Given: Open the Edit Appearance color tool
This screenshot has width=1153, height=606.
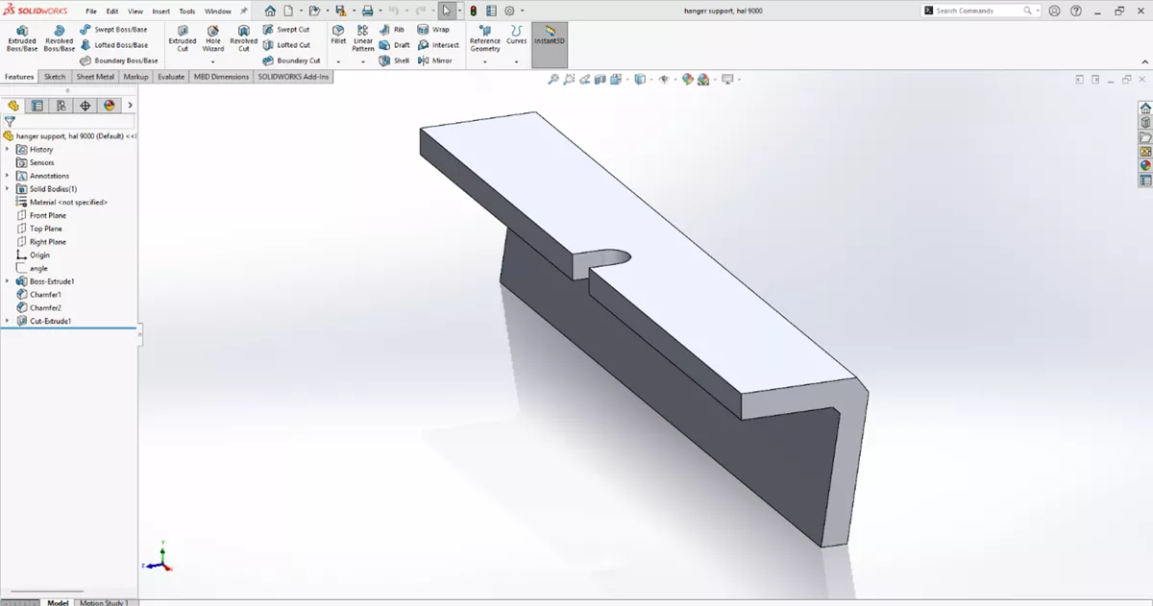Looking at the screenshot, I should (687, 79).
